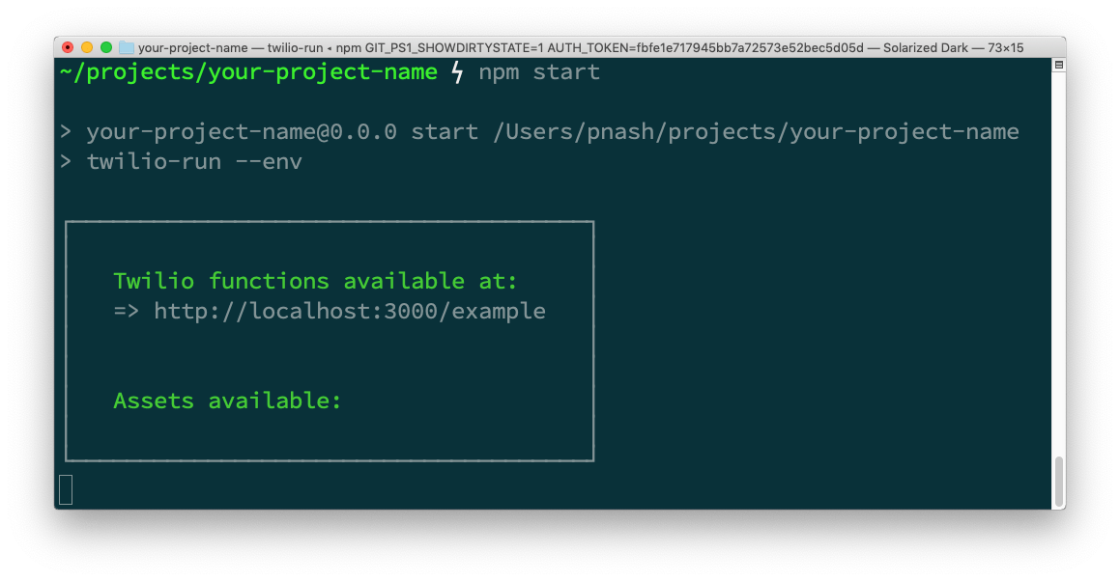1120x581 pixels.
Task: Click the vertical scrollbar thumb
Action: click(1059, 482)
